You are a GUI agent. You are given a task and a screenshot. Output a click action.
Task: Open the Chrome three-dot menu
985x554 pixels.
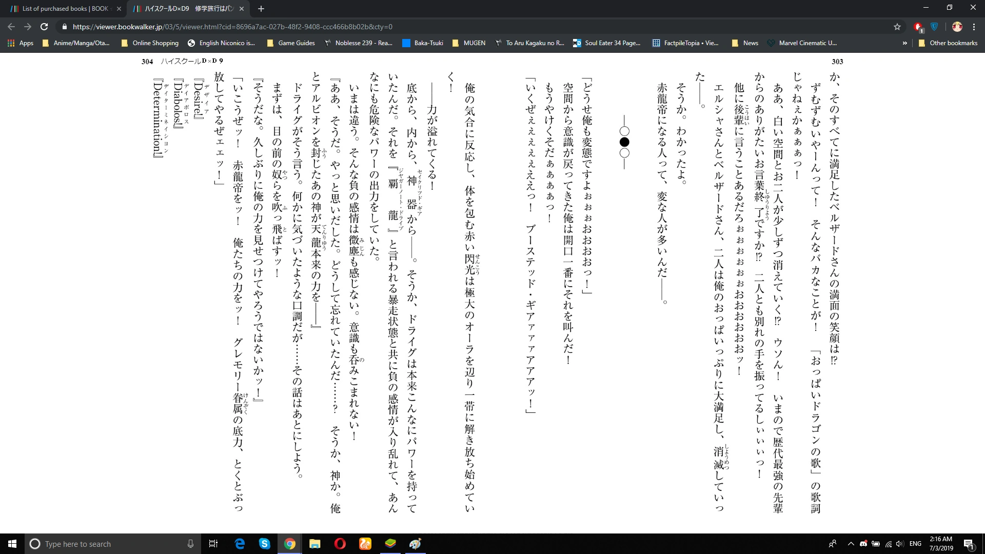tap(974, 27)
